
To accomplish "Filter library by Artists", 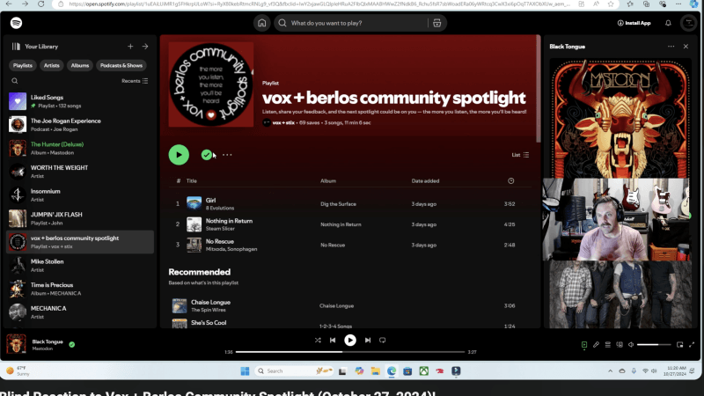I will [x=51, y=65].
